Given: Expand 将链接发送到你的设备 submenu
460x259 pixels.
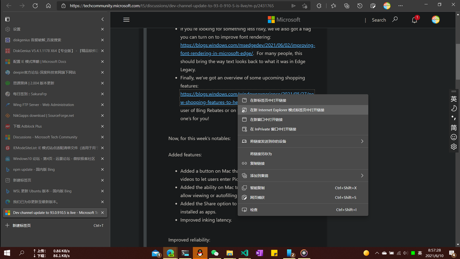Looking at the screenshot, I should (303, 141).
